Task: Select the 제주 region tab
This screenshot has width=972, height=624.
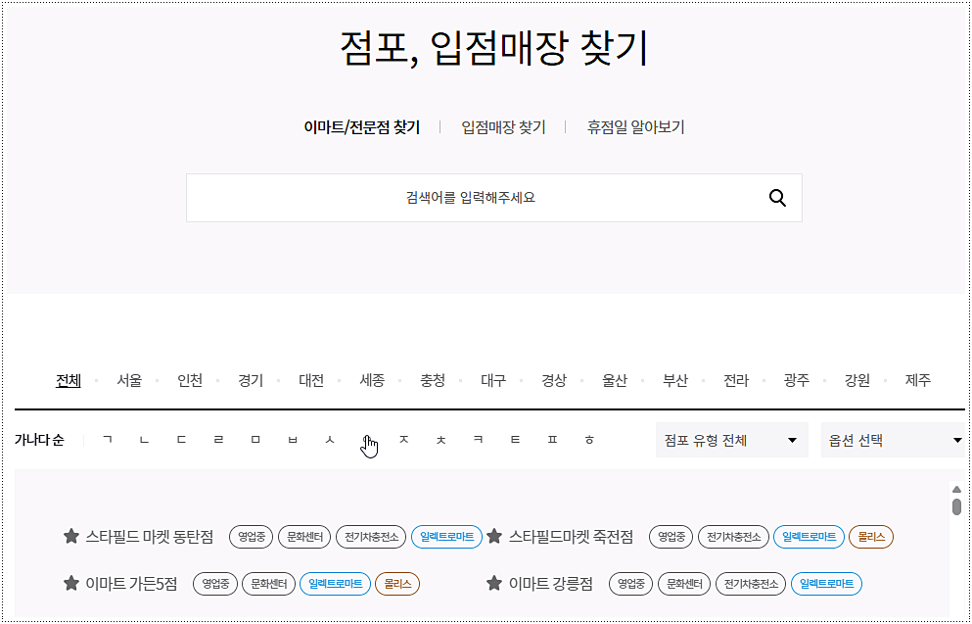Action: click(918, 380)
